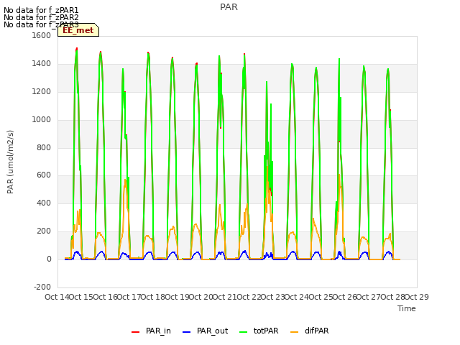Click the Time x-axis label
Image resolution: width=460 pixels, height=345 pixels.
tap(407, 308)
